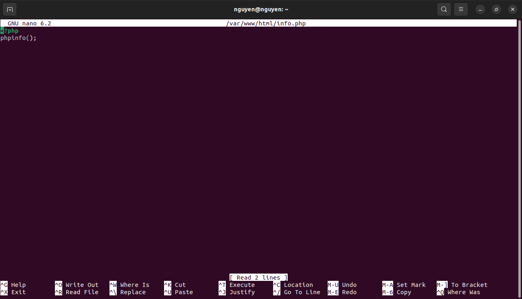
Task: Close the terminal window
Action: [512, 9]
